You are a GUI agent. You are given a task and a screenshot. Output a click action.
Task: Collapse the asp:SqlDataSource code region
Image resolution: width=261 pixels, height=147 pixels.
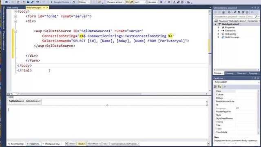15,31
